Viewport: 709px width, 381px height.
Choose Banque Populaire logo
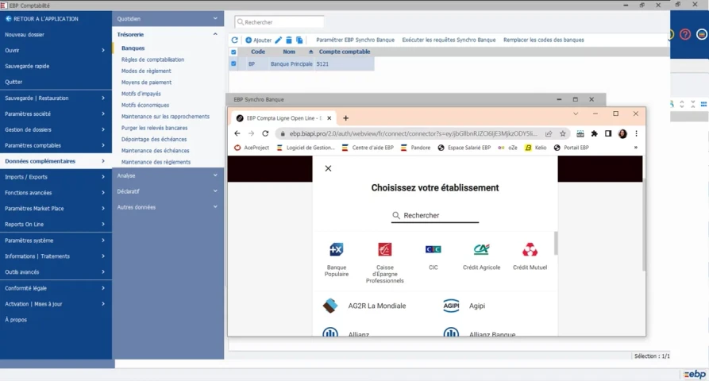coord(337,249)
